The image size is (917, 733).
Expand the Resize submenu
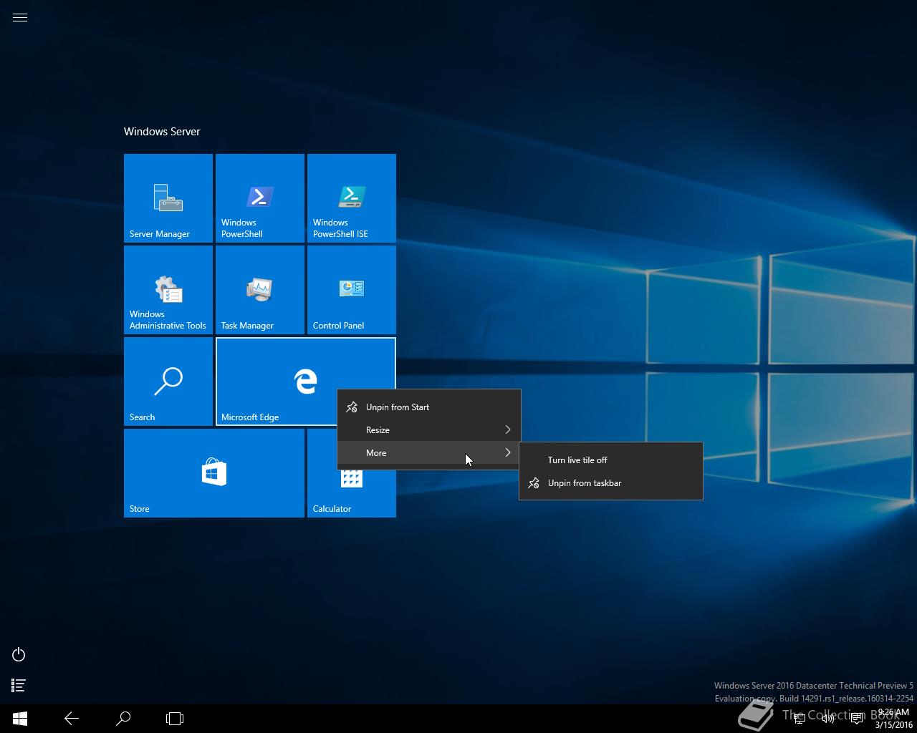[x=429, y=430]
